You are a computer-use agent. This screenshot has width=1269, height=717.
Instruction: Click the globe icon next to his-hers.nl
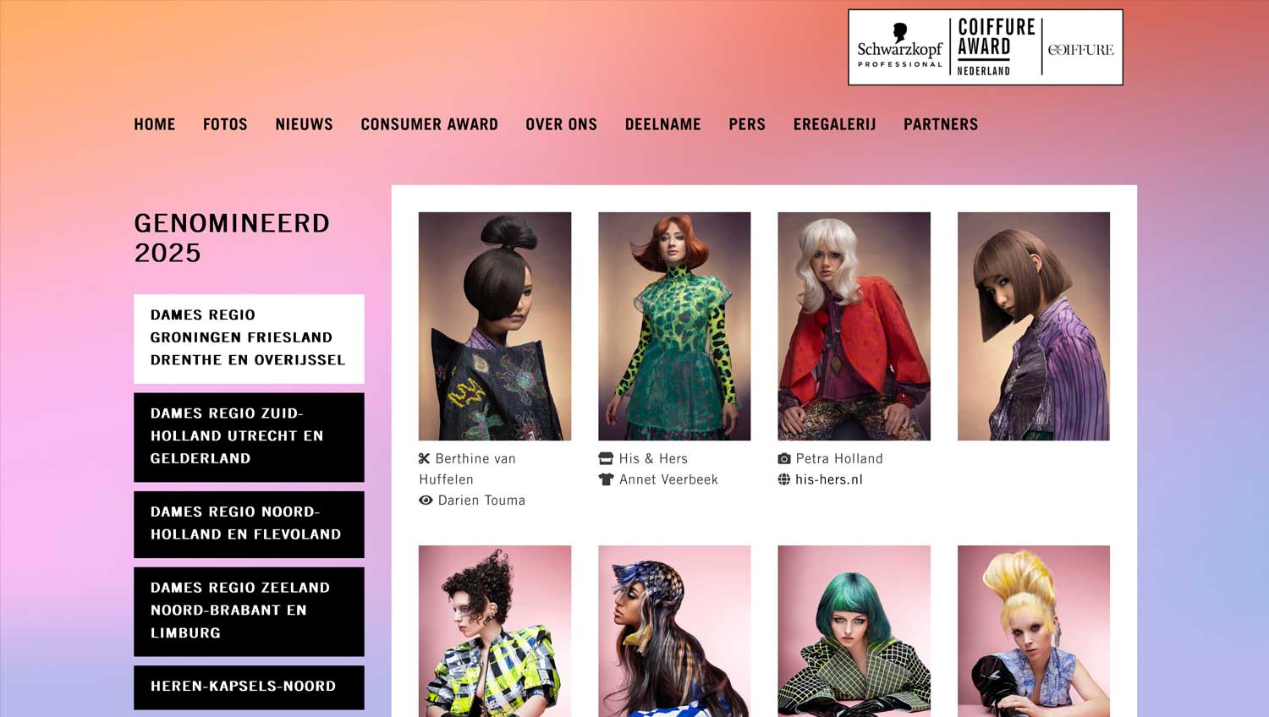[784, 479]
